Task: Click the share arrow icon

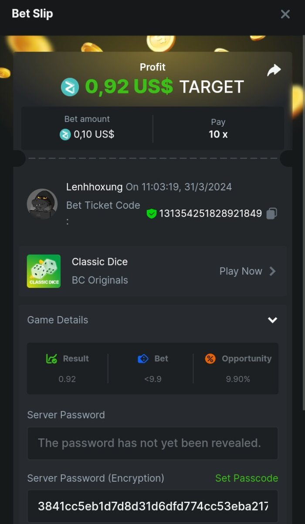Action: pyautogui.click(x=274, y=70)
